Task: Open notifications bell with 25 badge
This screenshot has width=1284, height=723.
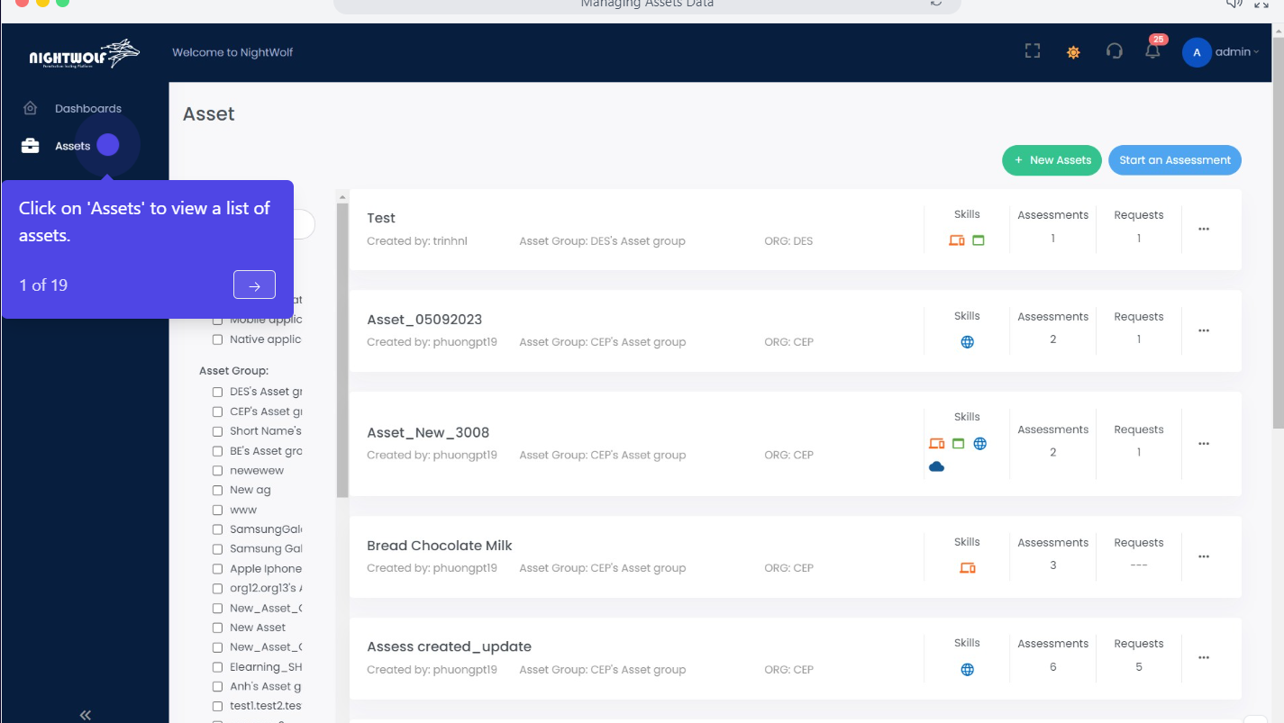Action: 1152,51
